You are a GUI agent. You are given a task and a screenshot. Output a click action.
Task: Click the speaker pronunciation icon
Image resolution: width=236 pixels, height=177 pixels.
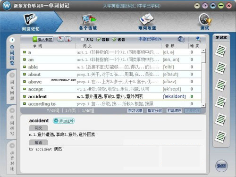[181, 39]
